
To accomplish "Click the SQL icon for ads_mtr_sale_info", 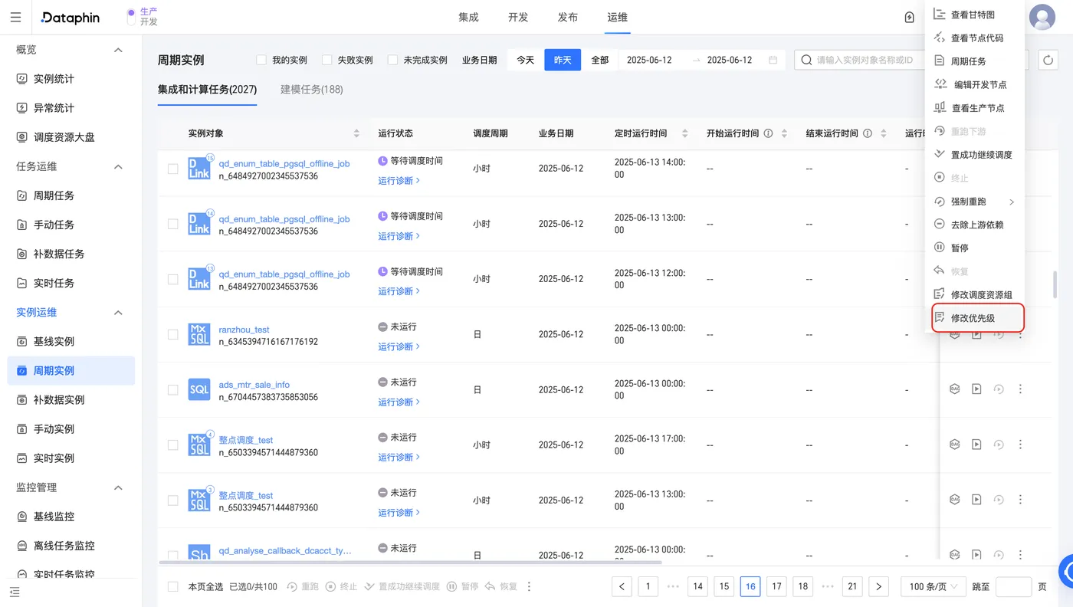I will click(199, 389).
